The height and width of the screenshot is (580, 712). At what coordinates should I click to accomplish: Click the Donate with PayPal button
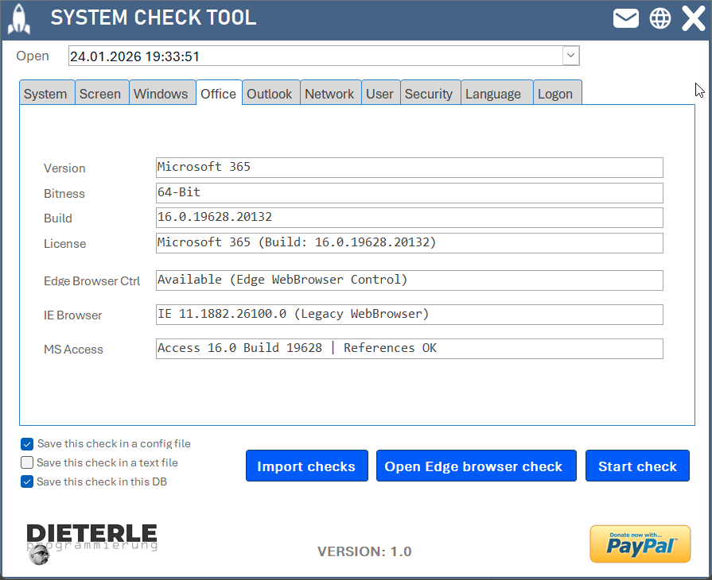(x=640, y=543)
